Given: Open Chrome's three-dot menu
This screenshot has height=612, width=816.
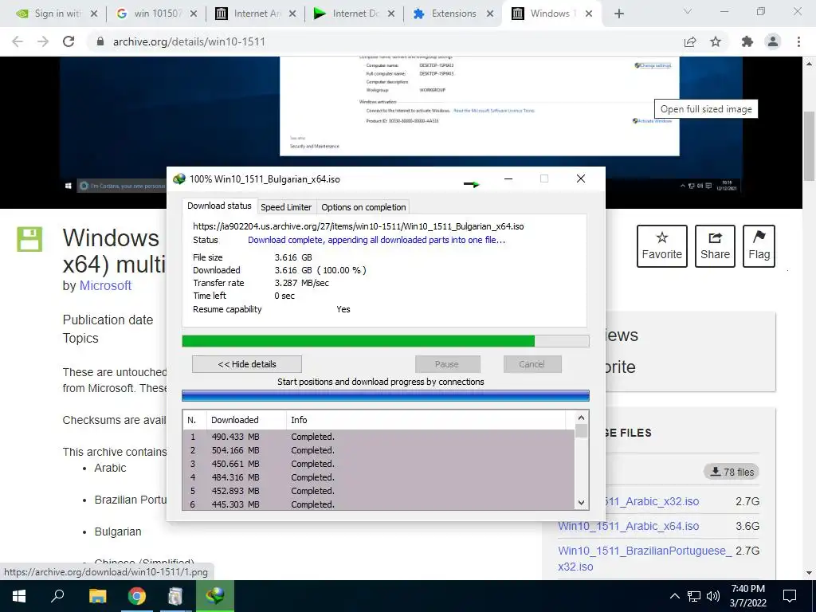Looking at the screenshot, I should [798, 41].
